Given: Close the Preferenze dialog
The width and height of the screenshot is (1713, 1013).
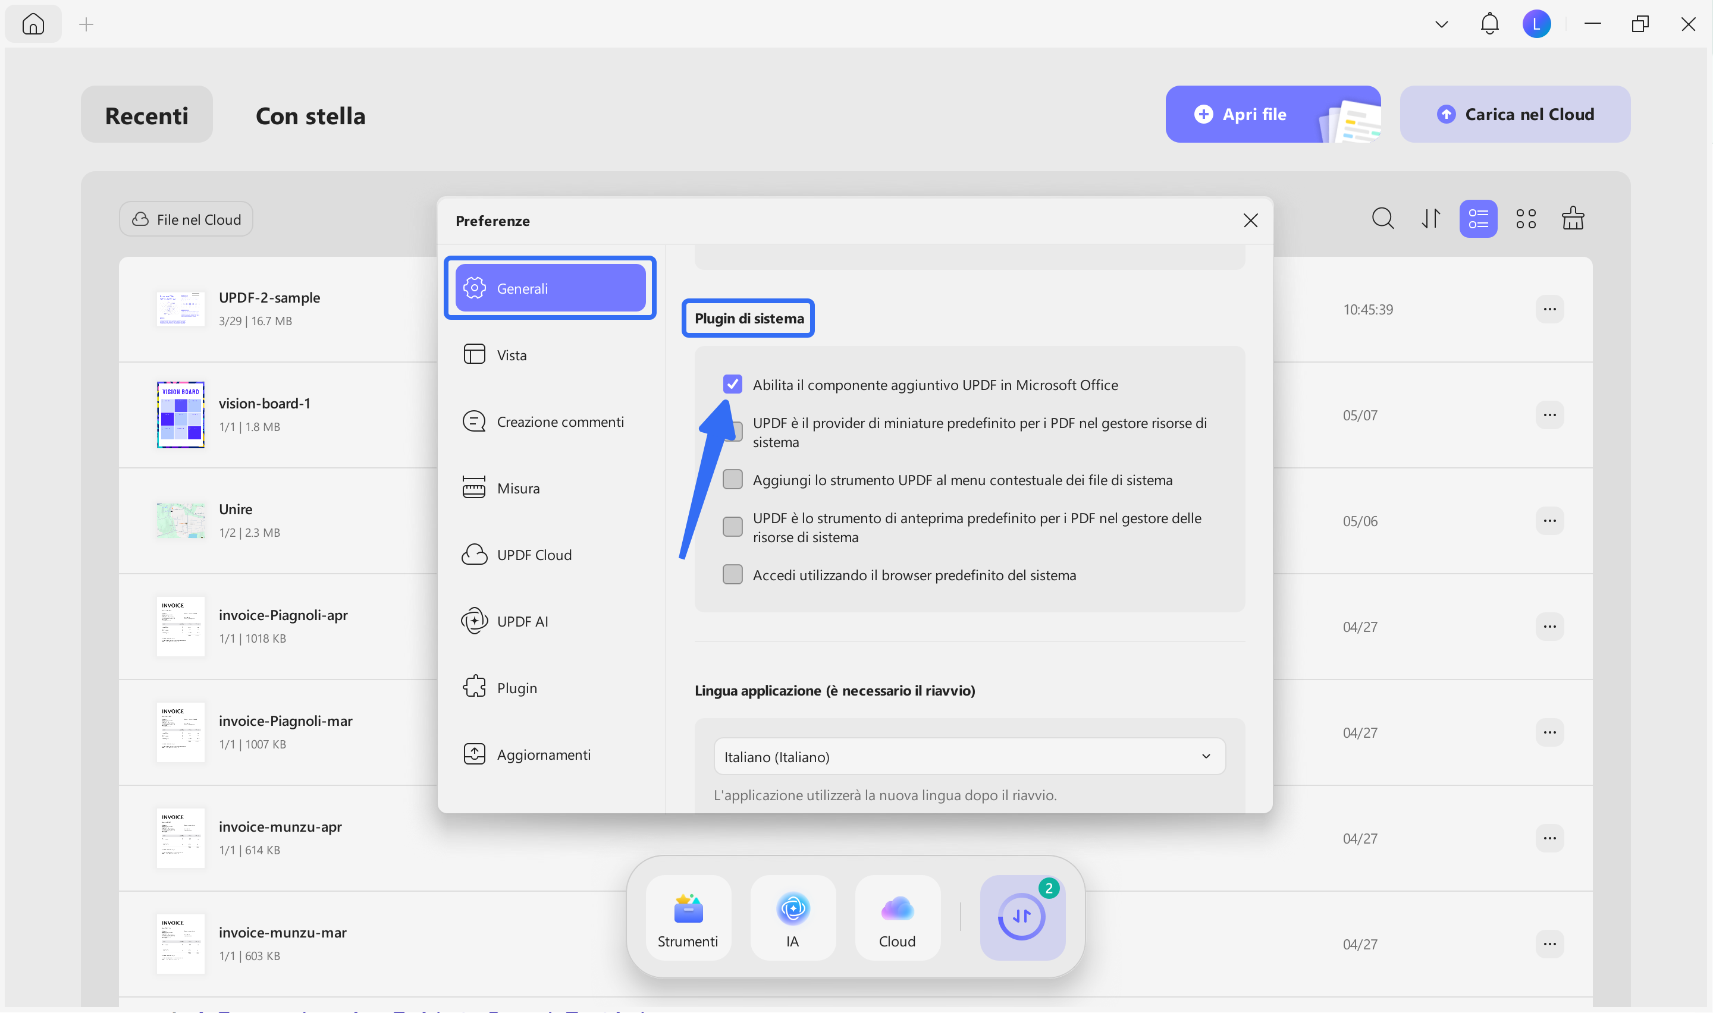Looking at the screenshot, I should 1250,220.
